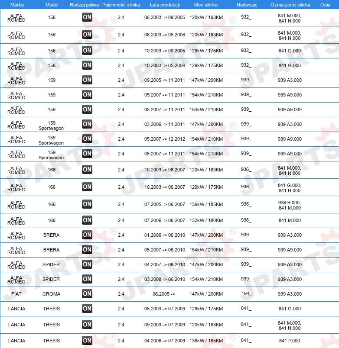
Task: Click the body code 194_
Action: [247, 293]
